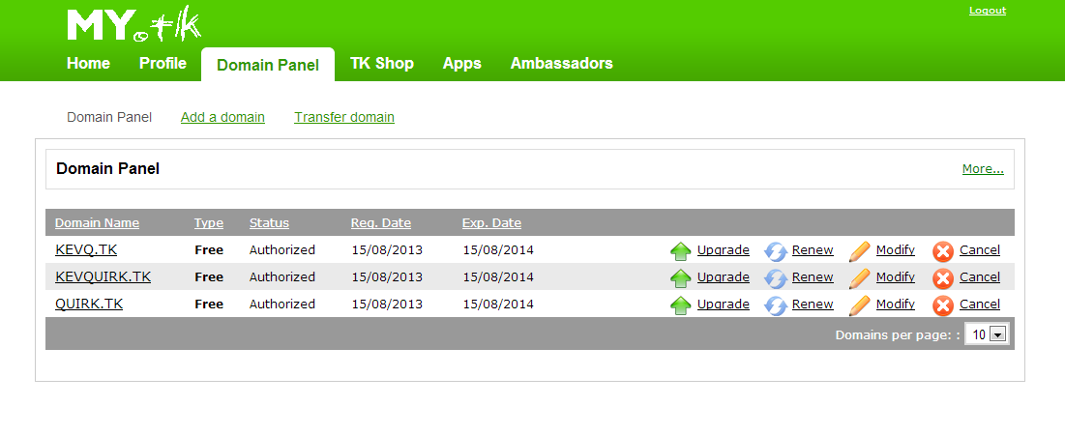Open the Add a domain link

(x=222, y=117)
